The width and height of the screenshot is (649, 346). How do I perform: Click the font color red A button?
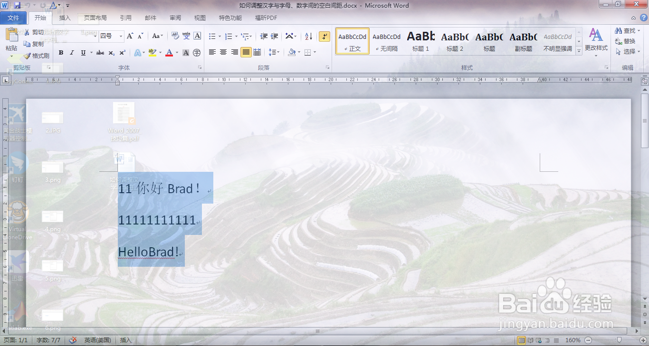pyautogui.click(x=169, y=53)
